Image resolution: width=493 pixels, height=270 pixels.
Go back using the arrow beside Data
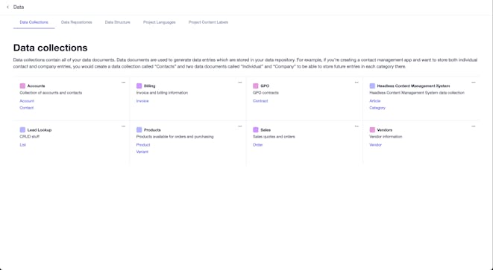pyautogui.click(x=8, y=7)
